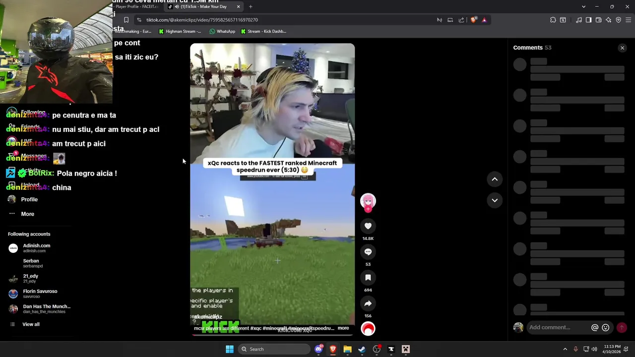Open the browser share page icon
Image resolution: width=635 pixels, height=357 pixels.
(461, 20)
